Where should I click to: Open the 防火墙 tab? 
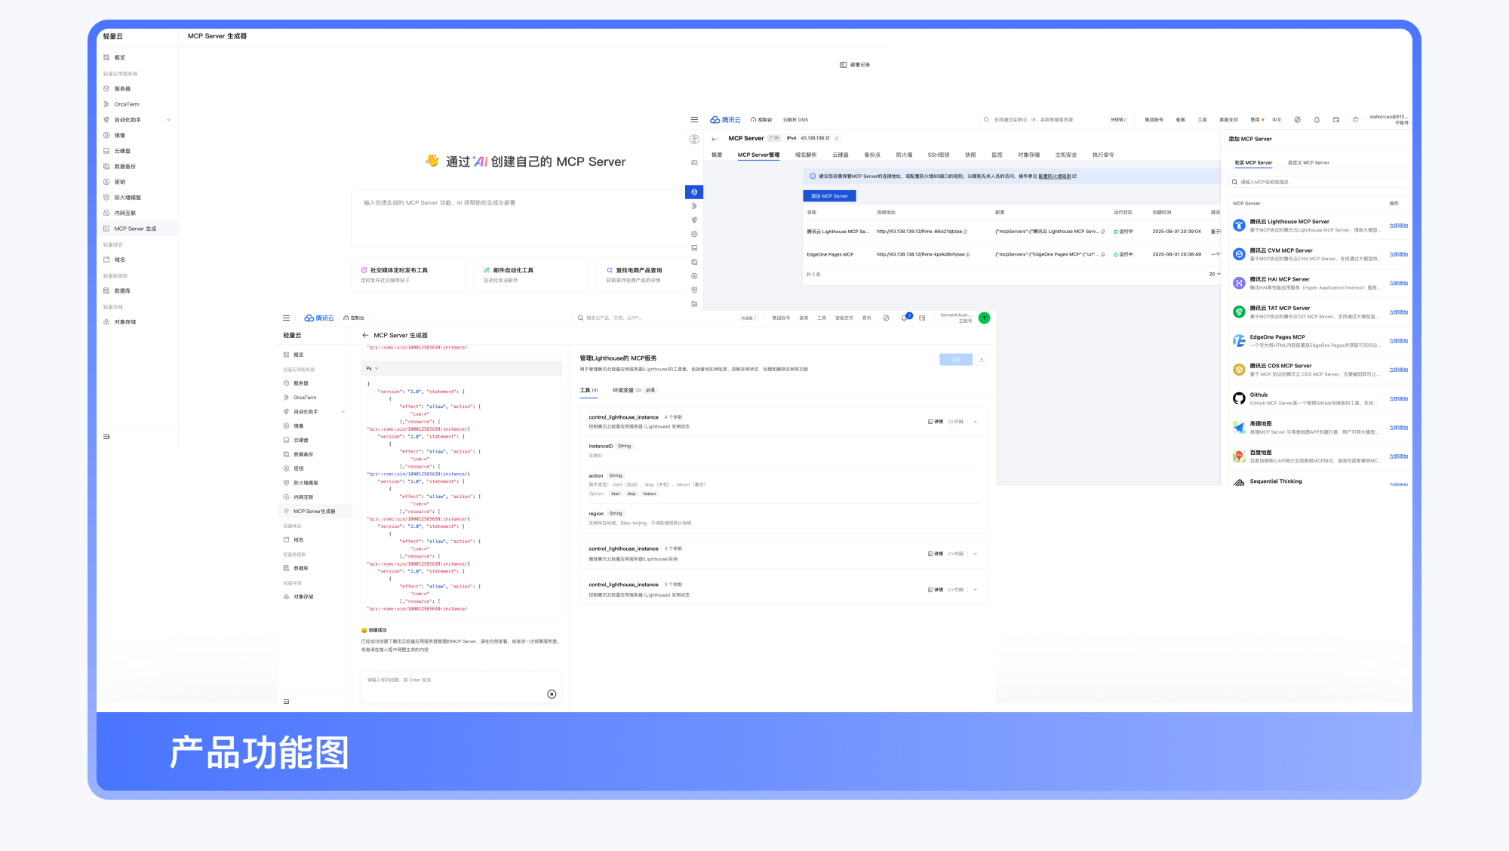pyautogui.click(x=904, y=155)
